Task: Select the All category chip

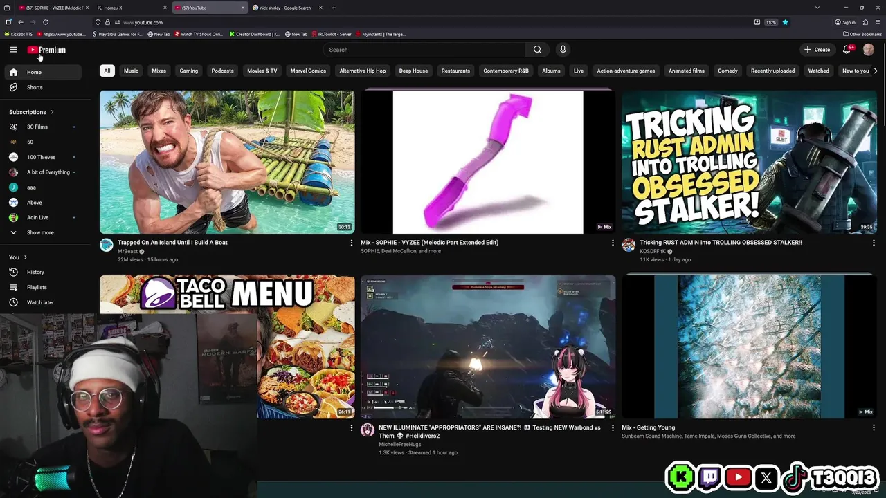Action: (x=107, y=71)
